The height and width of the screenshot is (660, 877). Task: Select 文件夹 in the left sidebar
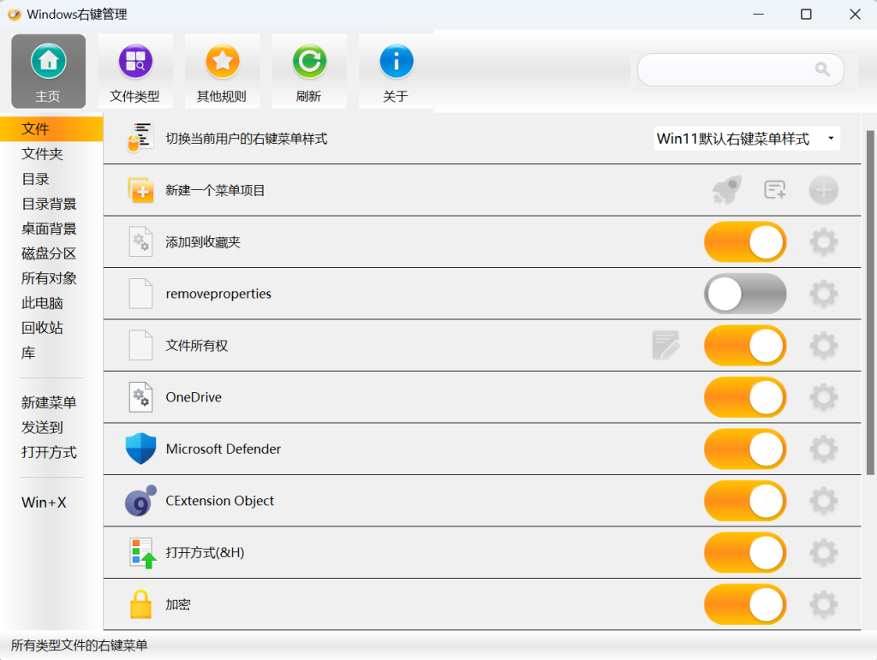pyautogui.click(x=42, y=154)
